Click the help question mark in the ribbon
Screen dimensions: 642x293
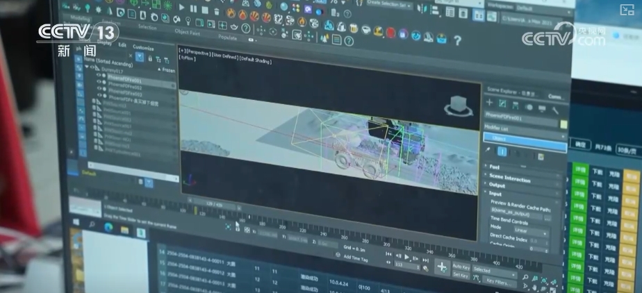(457, 41)
